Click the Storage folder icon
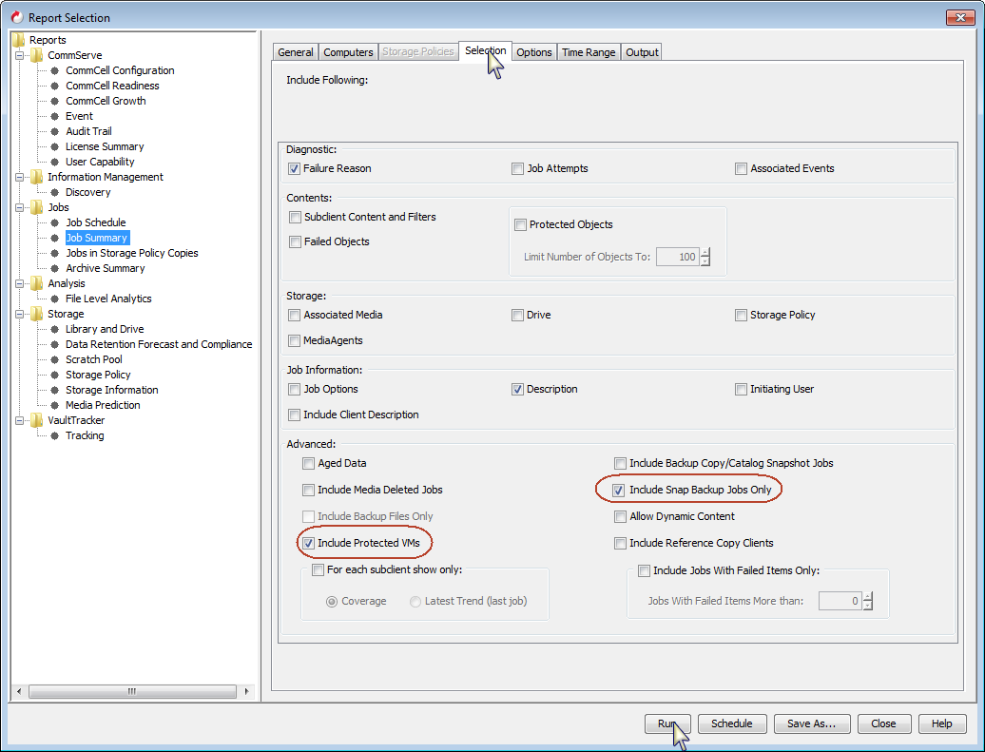The width and height of the screenshot is (985, 752). pos(38,313)
